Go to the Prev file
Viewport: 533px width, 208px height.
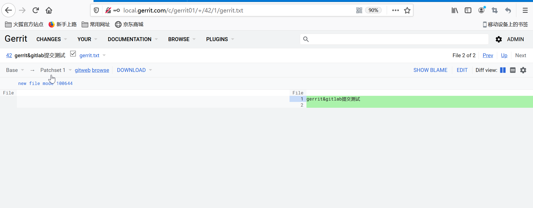(x=488, y=55)
